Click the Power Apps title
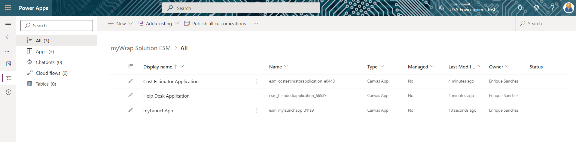 point(33,8)
